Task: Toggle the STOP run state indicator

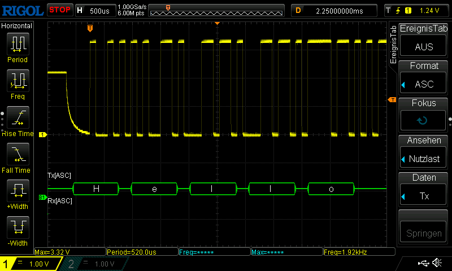Action: pyautogui.click(x=60, y=10)
